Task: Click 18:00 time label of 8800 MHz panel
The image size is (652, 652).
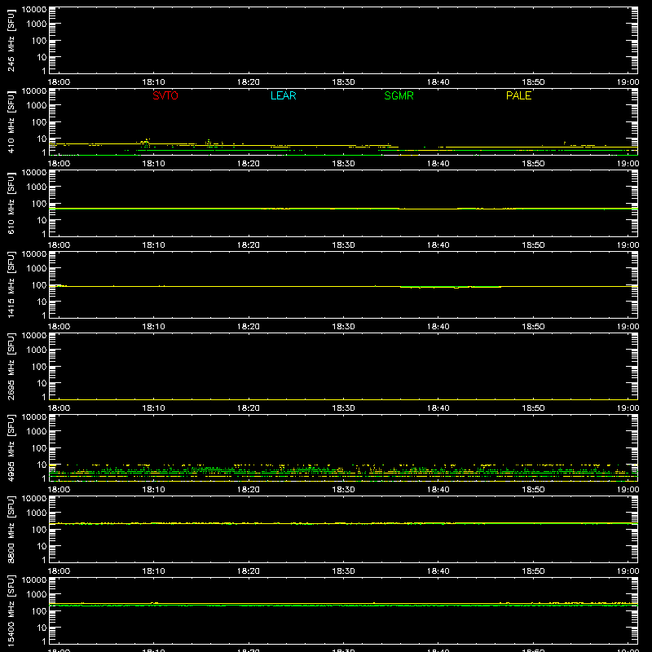Action: tap(59, 571)
